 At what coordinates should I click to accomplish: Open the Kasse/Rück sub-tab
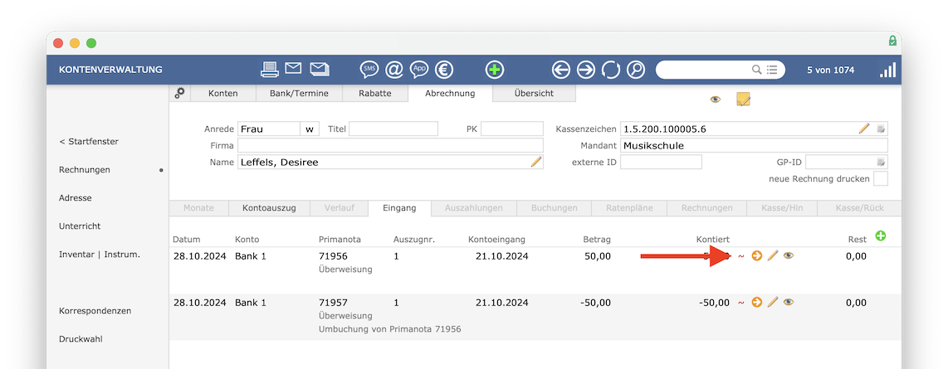point(859,208)
